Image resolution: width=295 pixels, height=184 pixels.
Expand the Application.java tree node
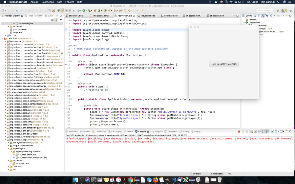point(14,24)
